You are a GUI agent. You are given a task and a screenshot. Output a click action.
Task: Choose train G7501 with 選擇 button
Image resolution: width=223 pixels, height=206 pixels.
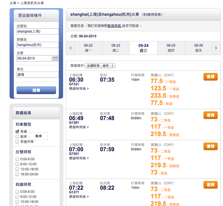tap(211, 146)
